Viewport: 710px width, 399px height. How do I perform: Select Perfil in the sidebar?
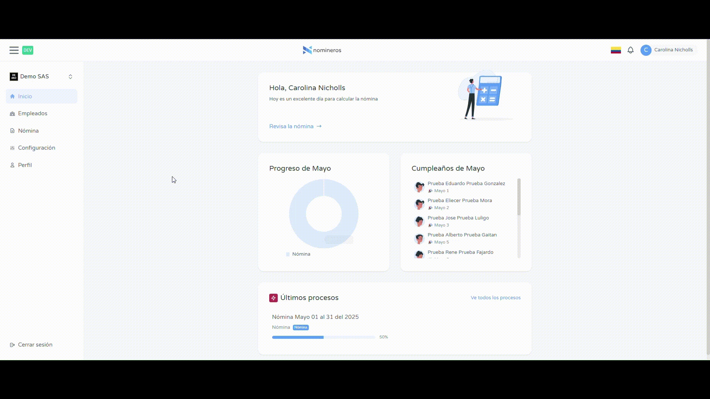pyautogui.click(x=25, y=165)
